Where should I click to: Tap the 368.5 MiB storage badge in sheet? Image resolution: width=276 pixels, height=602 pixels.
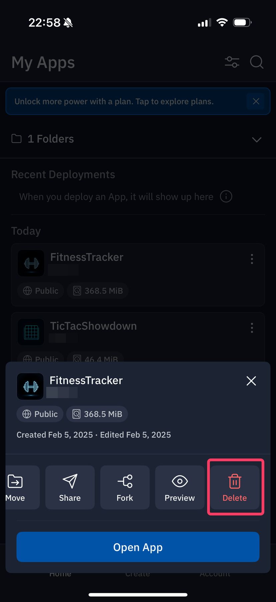tap(97, 414)
